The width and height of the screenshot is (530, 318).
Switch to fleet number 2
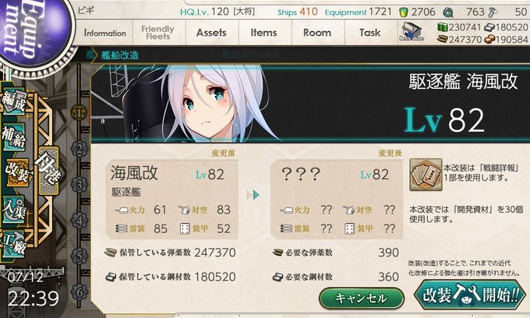79,149
